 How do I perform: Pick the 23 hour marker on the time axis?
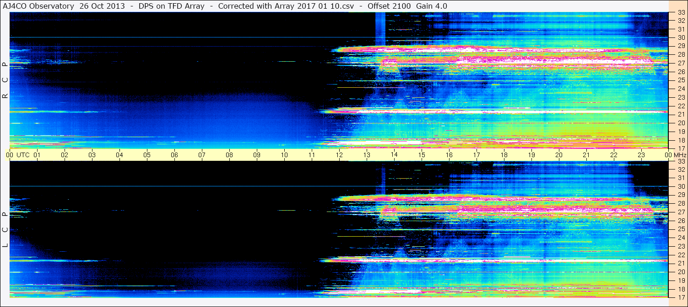[x=641, y=155]
